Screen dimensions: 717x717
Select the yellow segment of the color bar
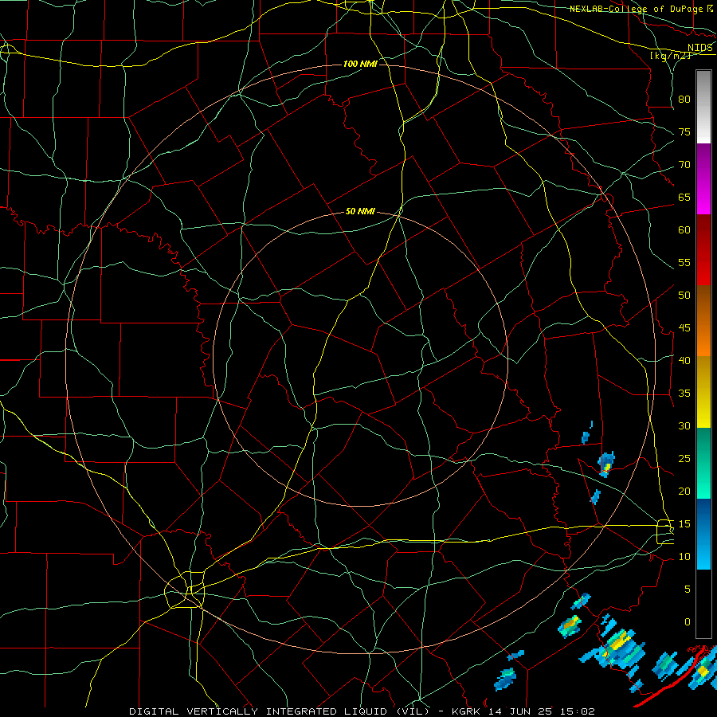point(703,392)
